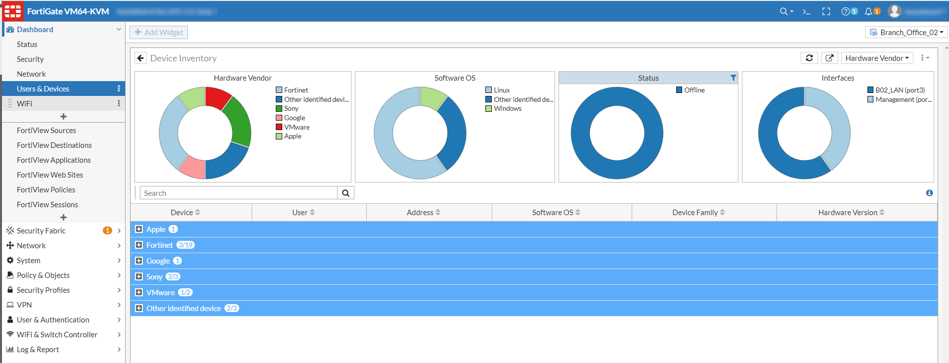Open FortiView Sources in the sidebar
Screen dimensions: 949x363
(46, 131)
